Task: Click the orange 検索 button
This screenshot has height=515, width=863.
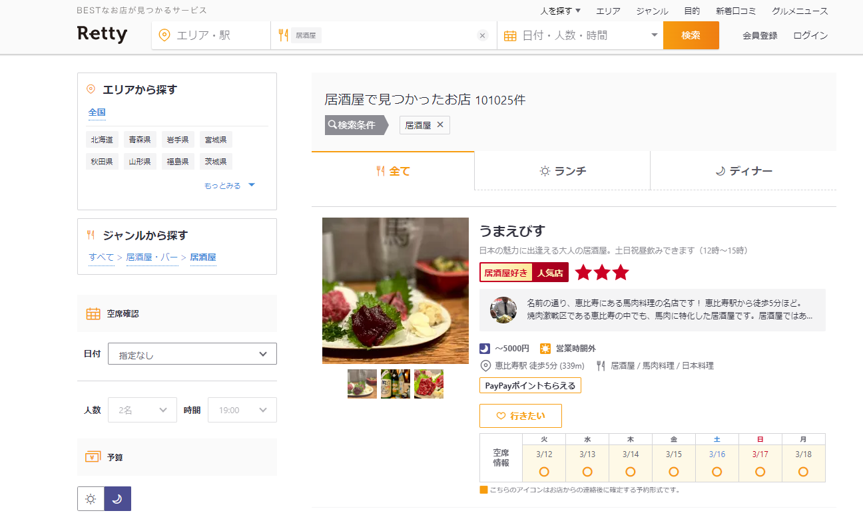Action: pos(691,35)
